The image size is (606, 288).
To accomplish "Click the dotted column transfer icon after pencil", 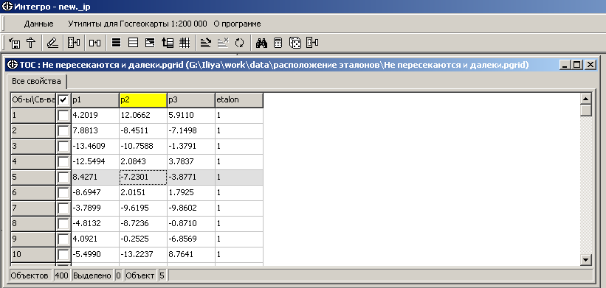I will click(x=73, y=43).
